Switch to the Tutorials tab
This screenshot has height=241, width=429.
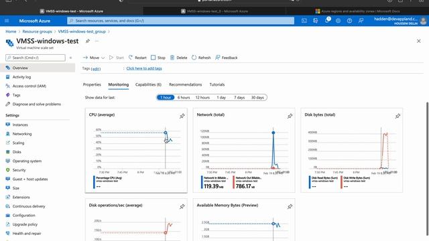coord(217,85)
